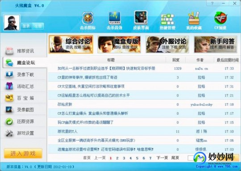241x171 pixels.
Task: Click the 标题 column header
Action: (111, 60)
